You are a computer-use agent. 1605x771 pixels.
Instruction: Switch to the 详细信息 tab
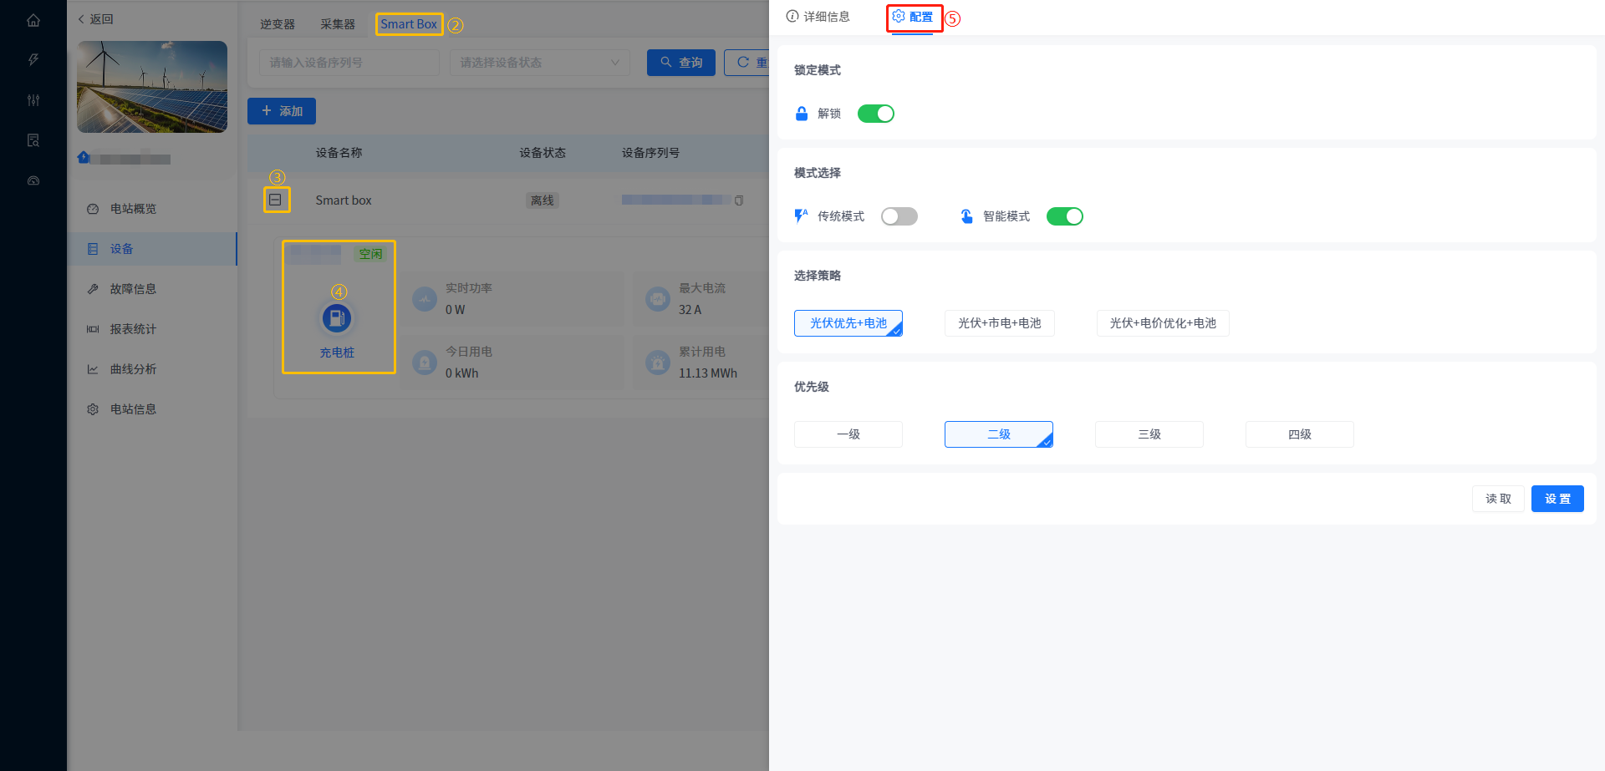818,17
